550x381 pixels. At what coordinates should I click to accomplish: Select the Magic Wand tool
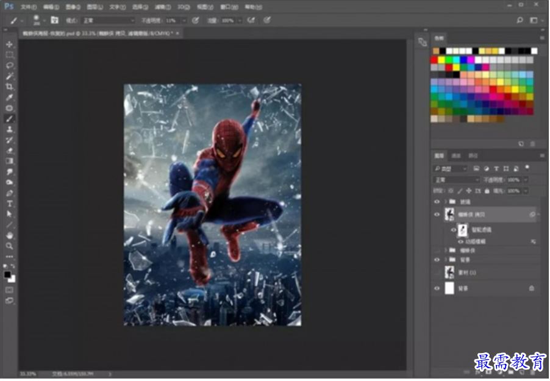(10, 76)
